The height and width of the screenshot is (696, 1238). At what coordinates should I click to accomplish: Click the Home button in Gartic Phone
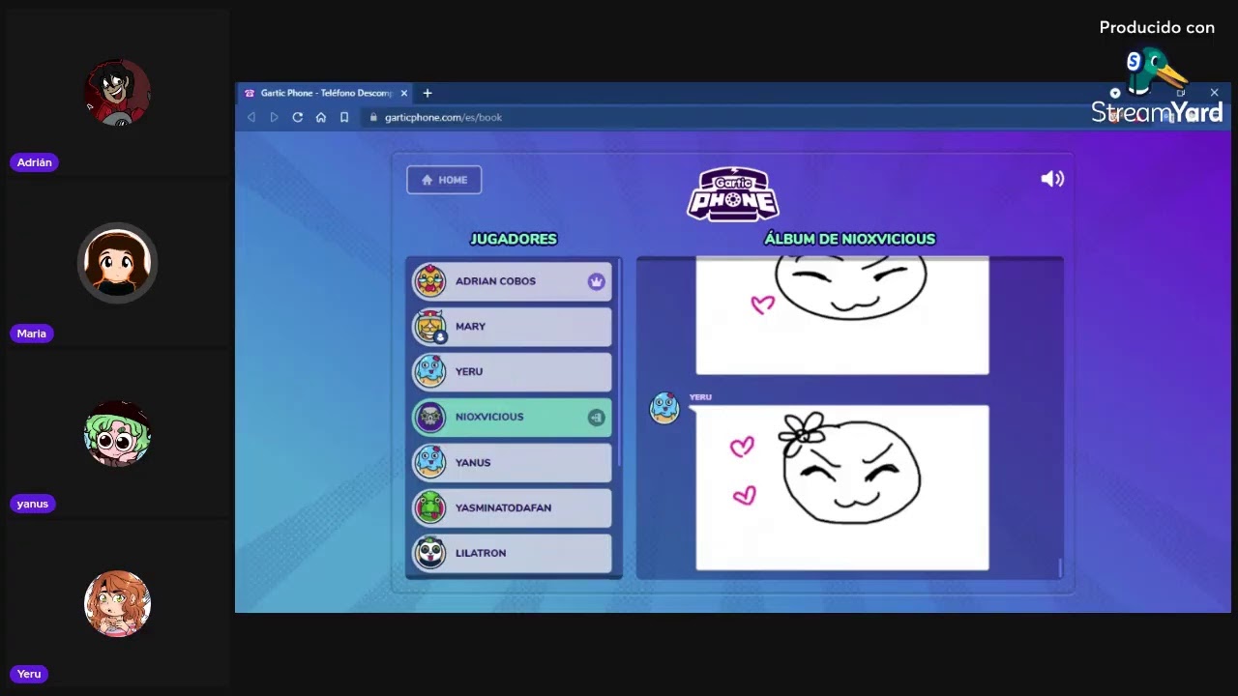click(444, 180)
